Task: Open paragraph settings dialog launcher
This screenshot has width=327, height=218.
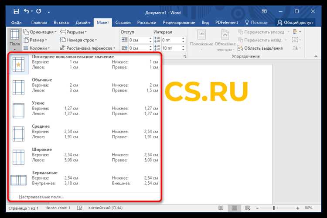Action: click(x=185, y=57)
